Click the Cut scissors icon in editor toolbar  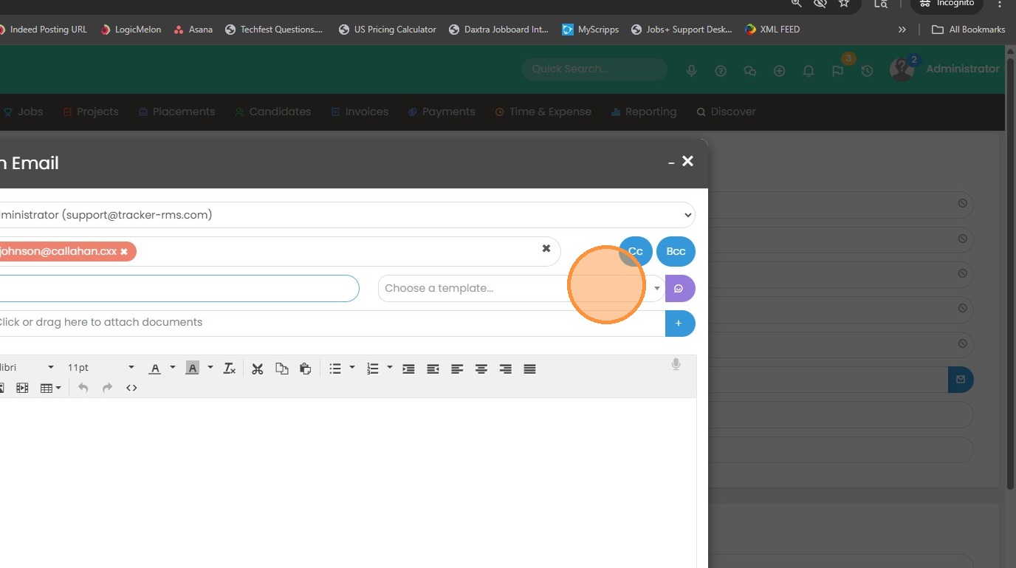(257, 369)
